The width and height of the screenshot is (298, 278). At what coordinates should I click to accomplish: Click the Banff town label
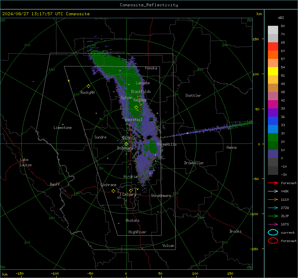tap(55, 184)
